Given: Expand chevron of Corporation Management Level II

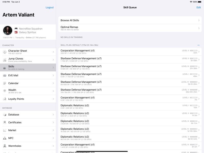Looking at the screenshot, I should (x=199, y=52).
